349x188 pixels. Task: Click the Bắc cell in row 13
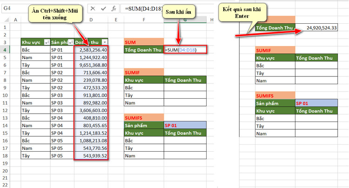36,118
